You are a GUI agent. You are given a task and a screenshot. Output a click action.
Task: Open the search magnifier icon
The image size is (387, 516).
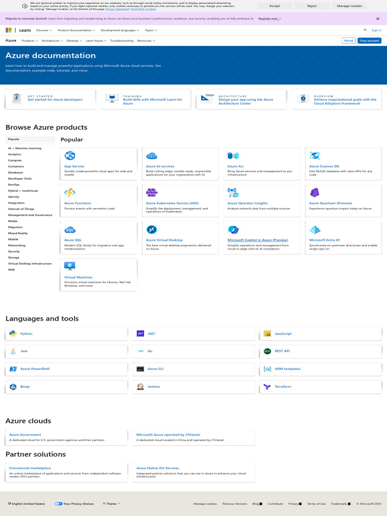coord(365,30)
